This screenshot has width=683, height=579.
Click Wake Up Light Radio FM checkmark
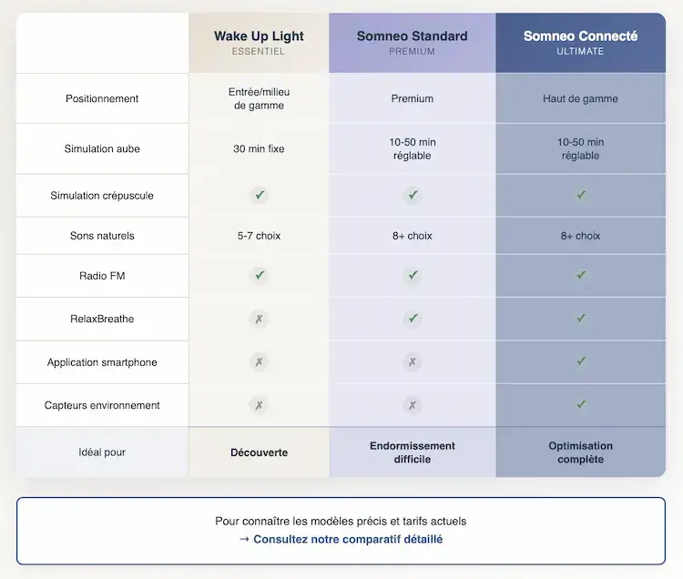pos(260,275)
